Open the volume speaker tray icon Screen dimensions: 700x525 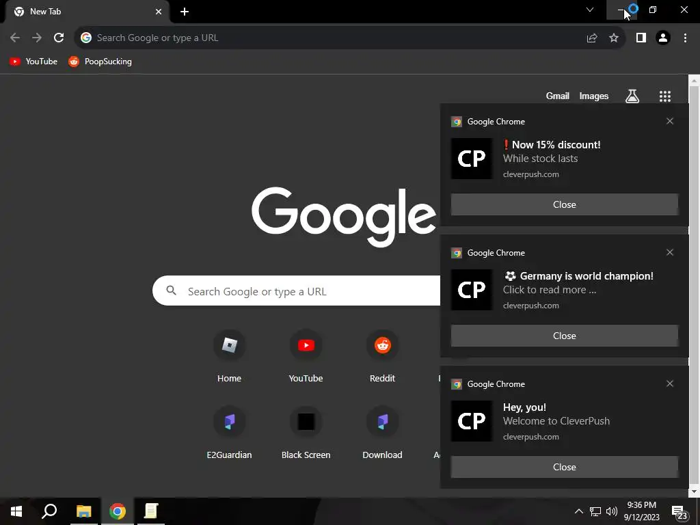click(612, 511)
